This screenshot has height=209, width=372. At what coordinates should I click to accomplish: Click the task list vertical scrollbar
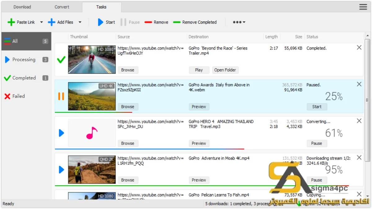[x=368, y=100]
